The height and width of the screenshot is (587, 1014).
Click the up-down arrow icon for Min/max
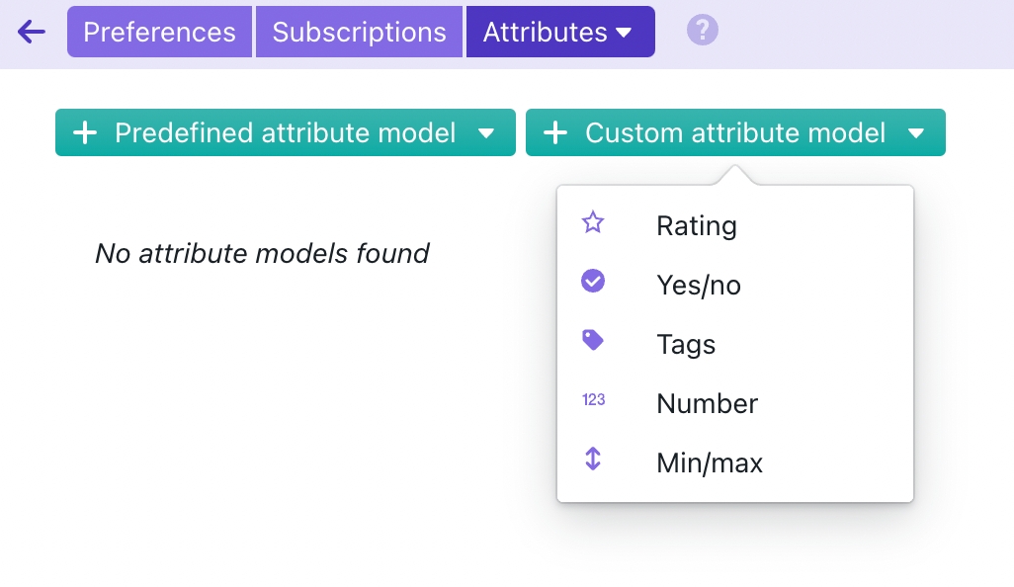click(593, 460)
